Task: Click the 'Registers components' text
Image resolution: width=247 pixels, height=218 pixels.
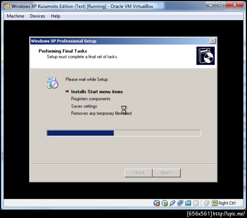Action: (91, 99)
